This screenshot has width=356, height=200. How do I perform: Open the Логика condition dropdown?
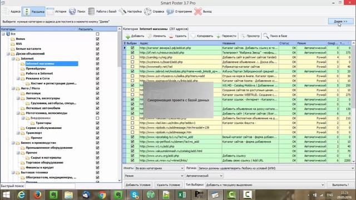click(x=276, y=168)
